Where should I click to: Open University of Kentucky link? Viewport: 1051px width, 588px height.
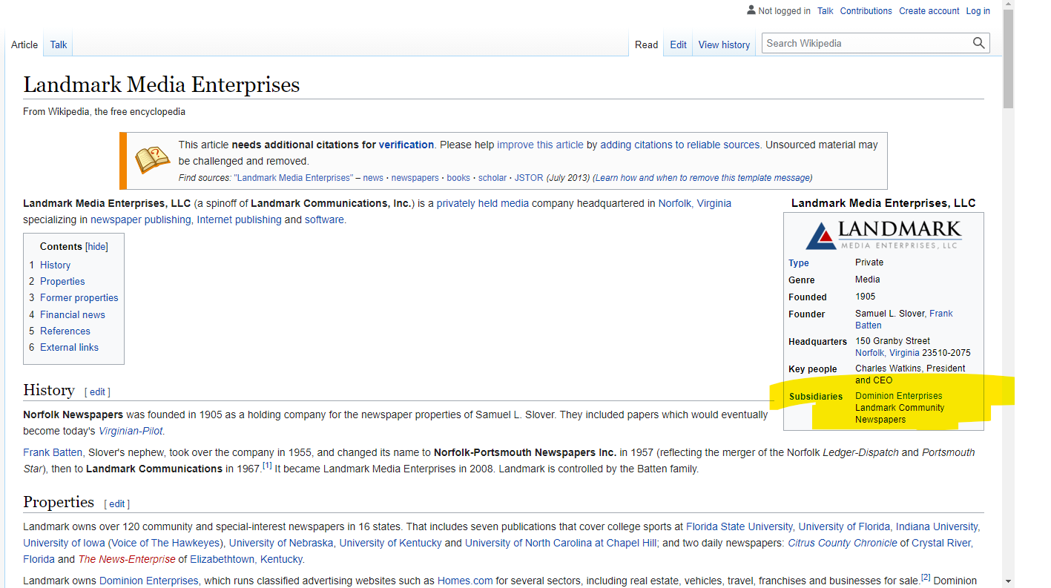pos(390,543)
